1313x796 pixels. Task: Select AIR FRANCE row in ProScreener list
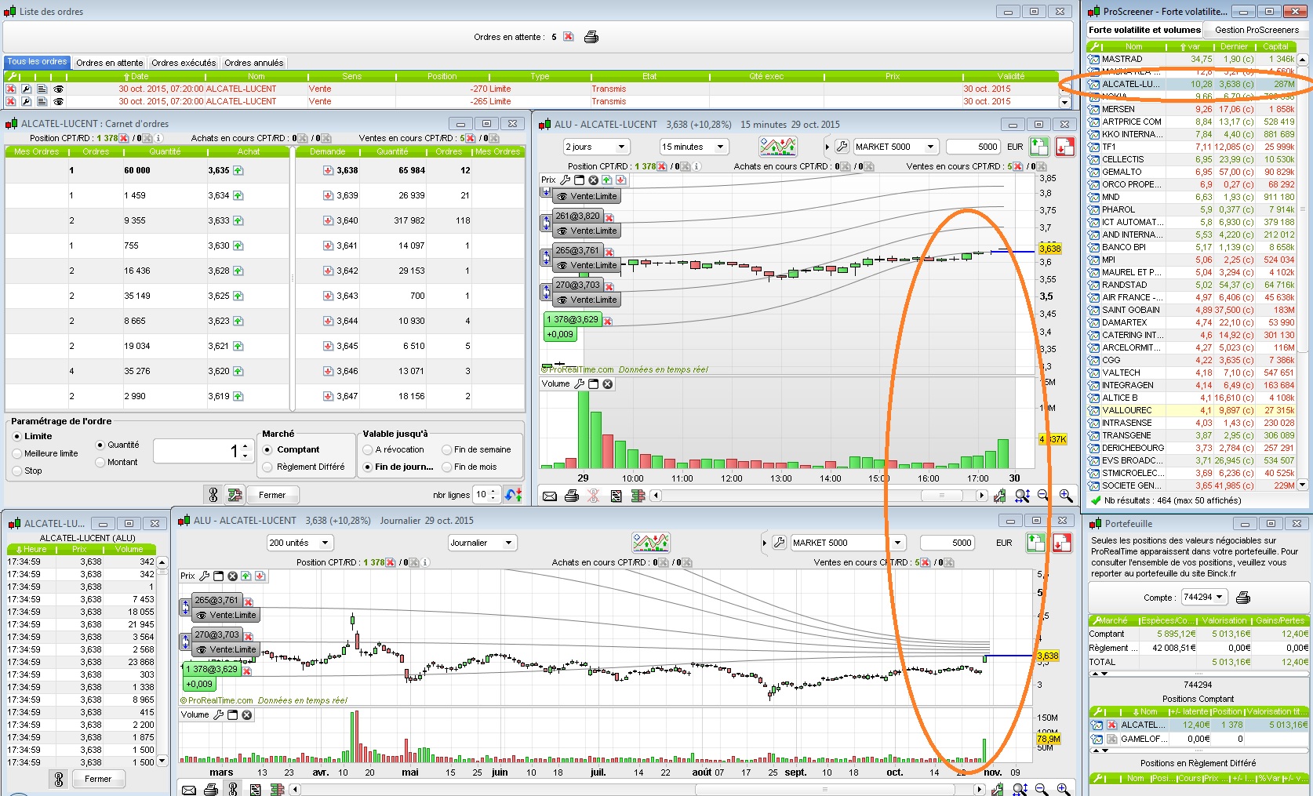(1191, 297)
